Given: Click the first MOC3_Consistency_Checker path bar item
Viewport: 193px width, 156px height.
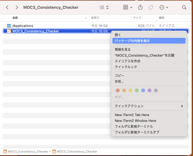Looking at the screenshot, I should (26, 152).
